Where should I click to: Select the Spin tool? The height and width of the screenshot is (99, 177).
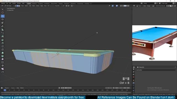pos(2,56)
